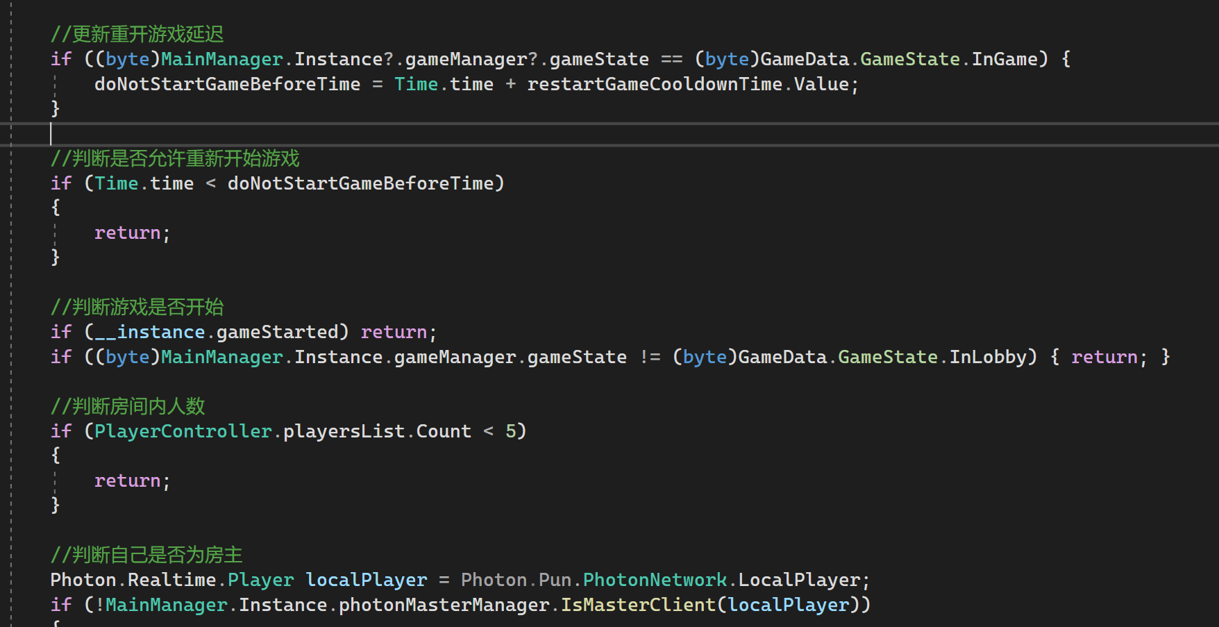Viewport: 1219px width, 627px height.
Task: Click the comment 判断自己是否为房主
Action: [x=146, y=554]
